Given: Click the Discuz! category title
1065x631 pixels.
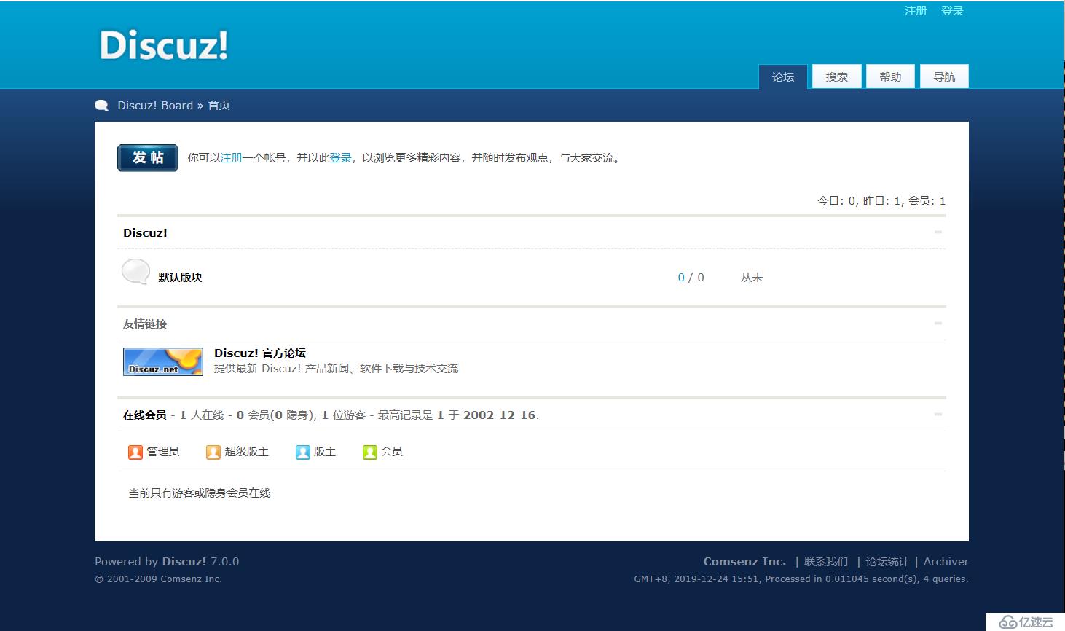Looking at the screenshot, I should click(x=145, y=233).
